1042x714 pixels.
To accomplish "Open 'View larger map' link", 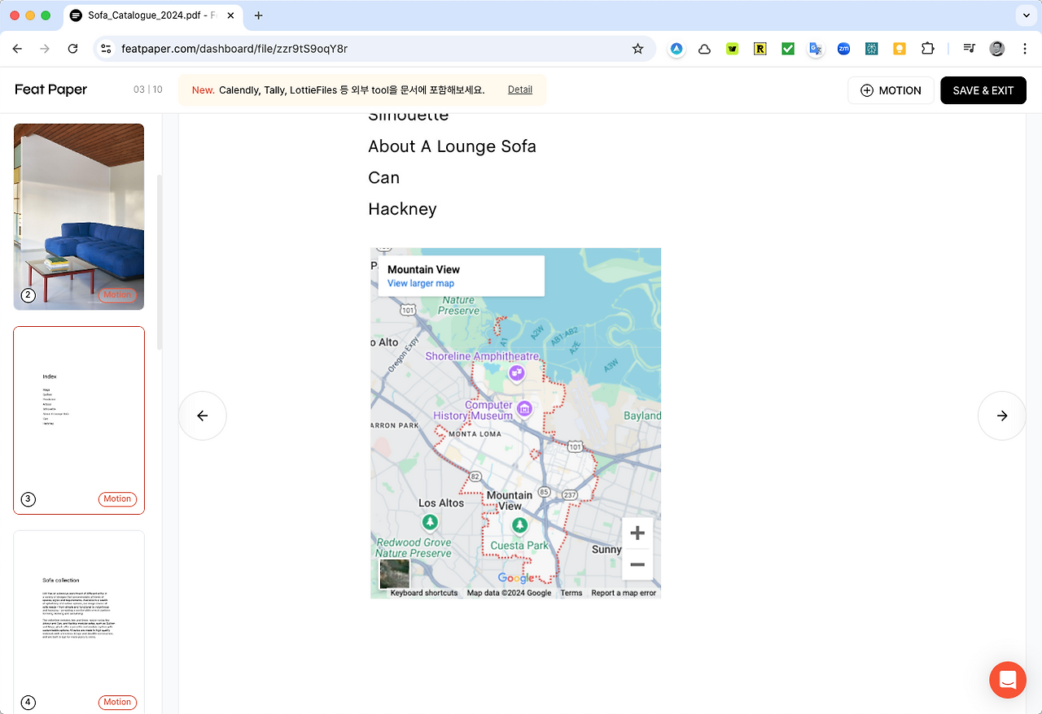I will (421, 284).
